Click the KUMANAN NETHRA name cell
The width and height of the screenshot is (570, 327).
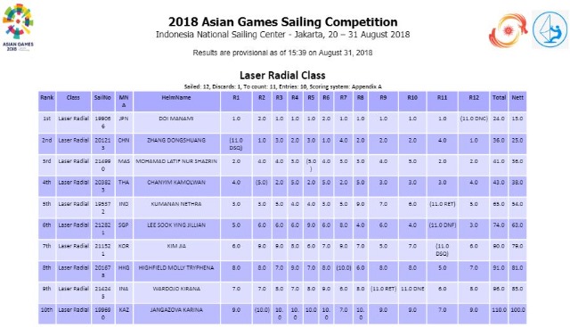[176, 208]
